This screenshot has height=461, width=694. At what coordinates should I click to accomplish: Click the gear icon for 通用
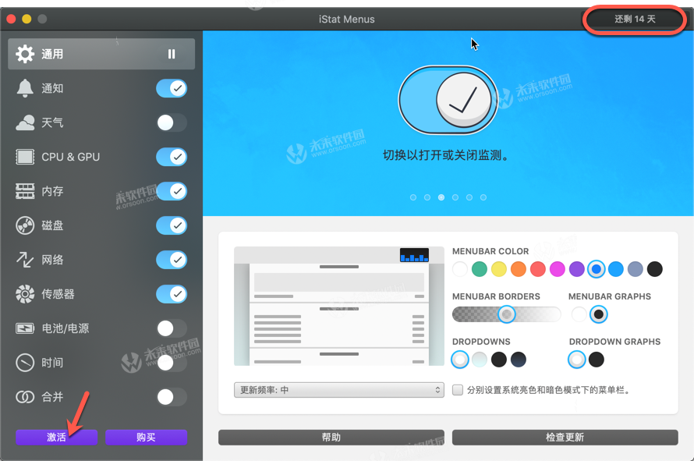tap(25, 54)
